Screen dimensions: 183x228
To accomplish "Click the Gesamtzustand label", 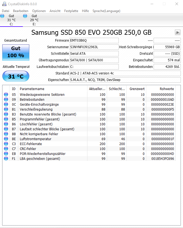I will click(16, 41).
